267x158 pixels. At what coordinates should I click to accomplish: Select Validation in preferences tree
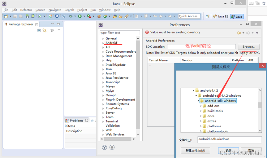pos(113,125)
